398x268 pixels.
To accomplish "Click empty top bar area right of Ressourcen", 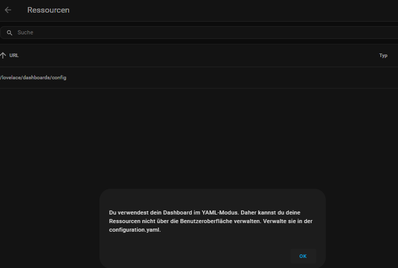I will (227, 10).
